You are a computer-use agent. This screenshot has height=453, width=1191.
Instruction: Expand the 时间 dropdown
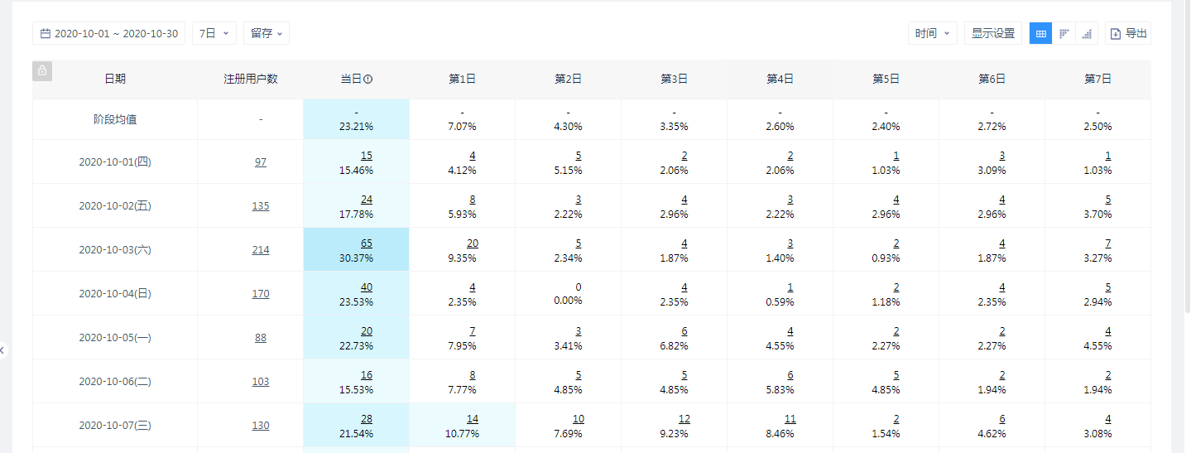pyautogui.click(x=933, y=34)
